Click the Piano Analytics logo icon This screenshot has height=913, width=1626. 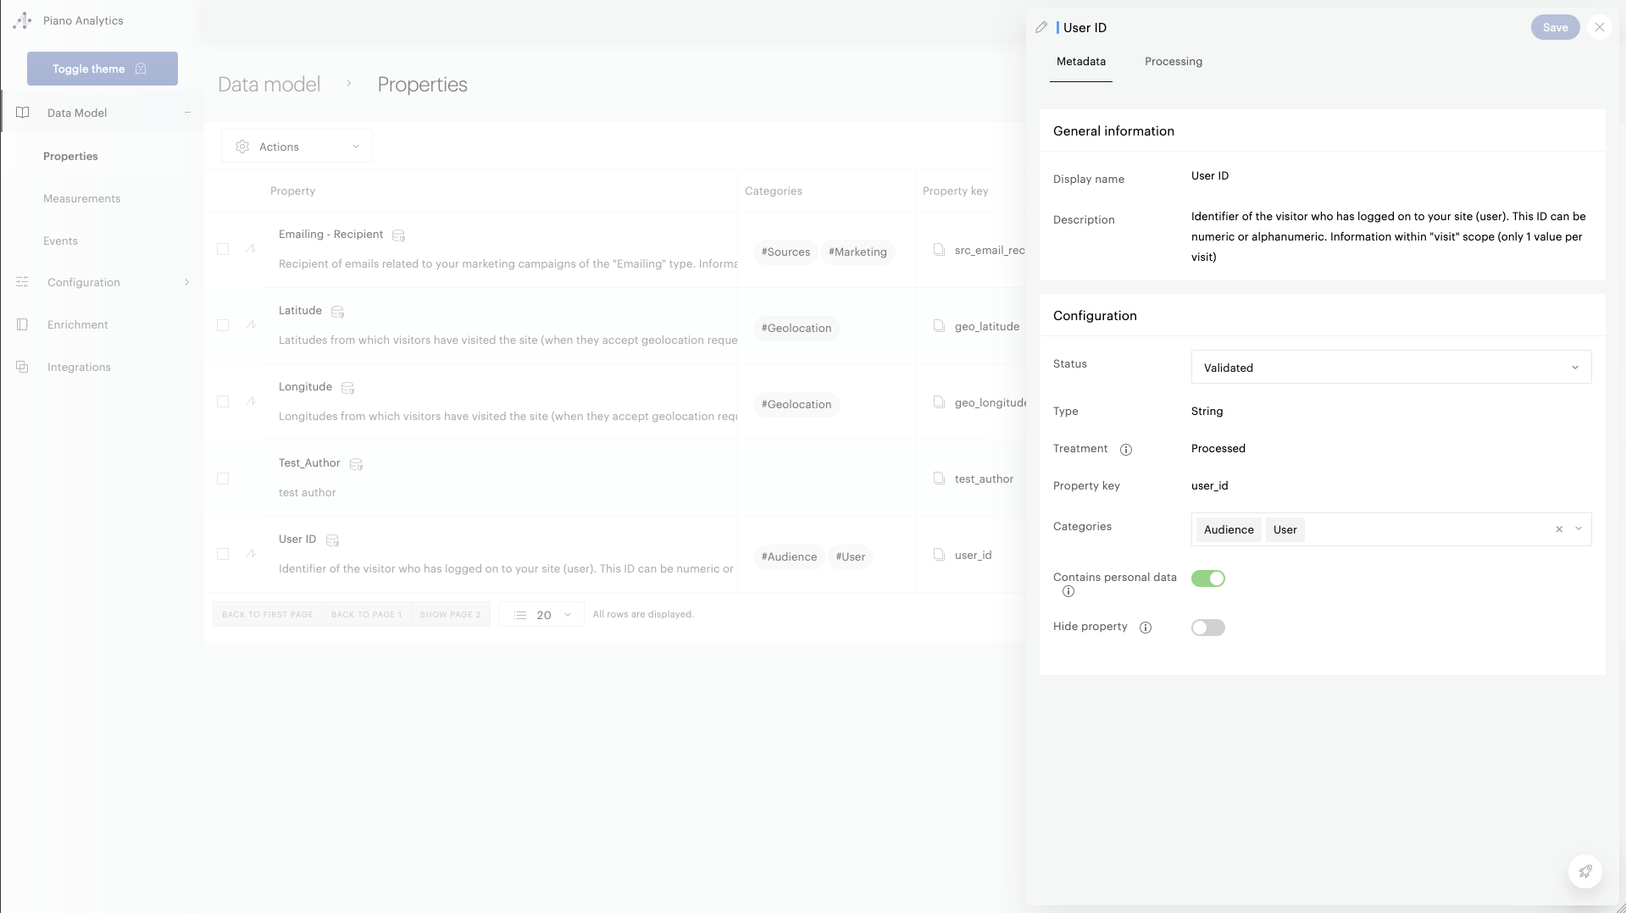(23, 20)
